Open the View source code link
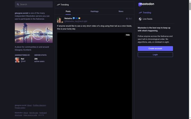The image size is (191, 119). click(x=30, y=115)
